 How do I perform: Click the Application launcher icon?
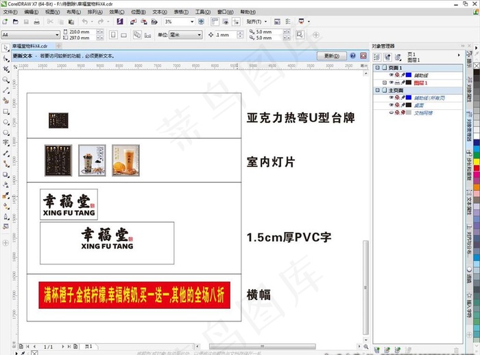coord(302,21)
